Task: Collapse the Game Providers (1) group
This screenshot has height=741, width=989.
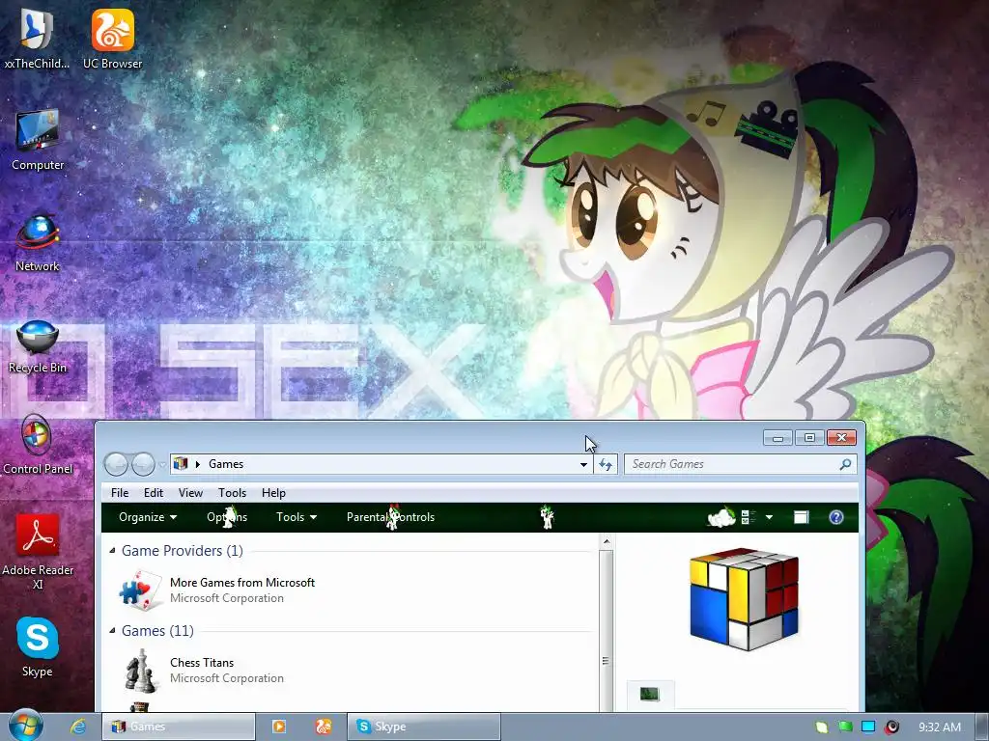Action: point(112,551)
